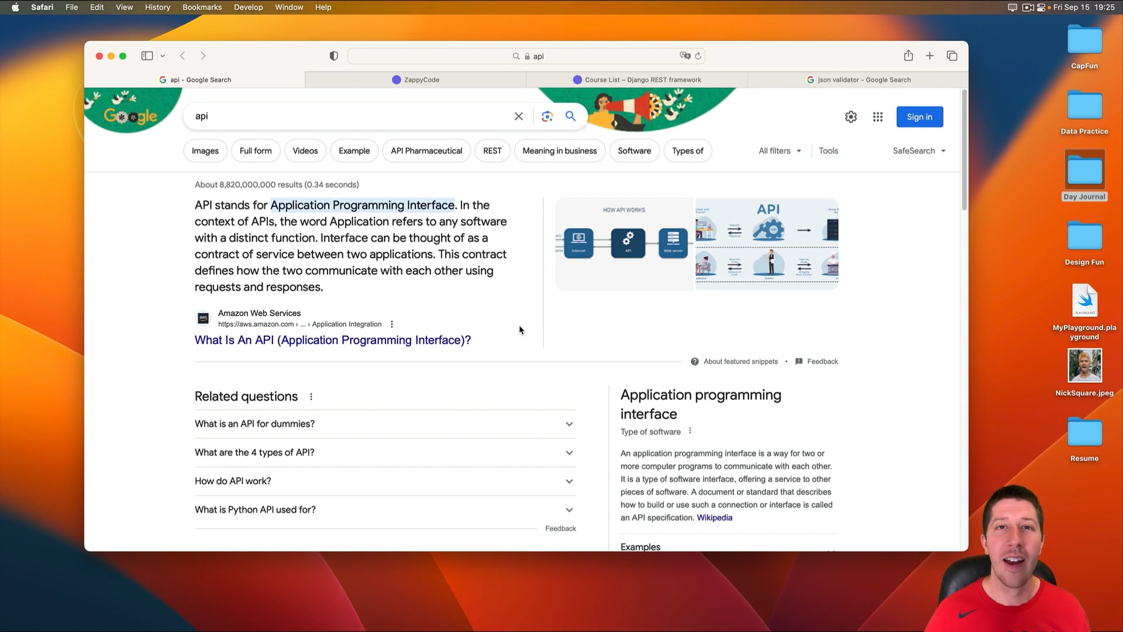Viewport: 1123px width, 632px height.
Task: Switch to the ZappyCode tab
Action: pos(415,80)
